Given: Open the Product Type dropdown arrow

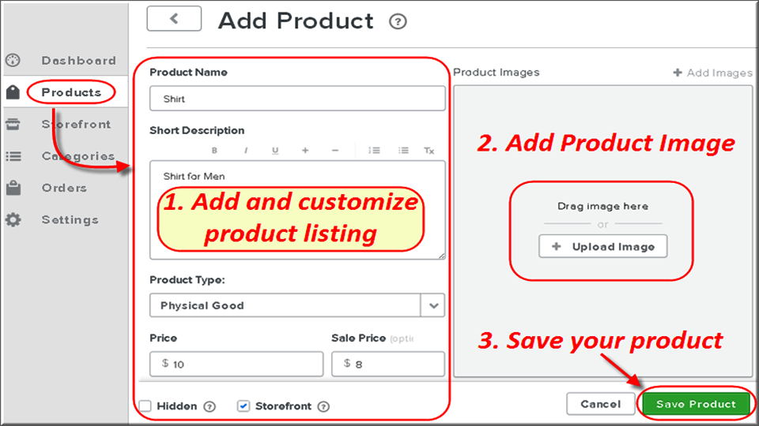Looking at the screenshot, I should coord(433,305).
